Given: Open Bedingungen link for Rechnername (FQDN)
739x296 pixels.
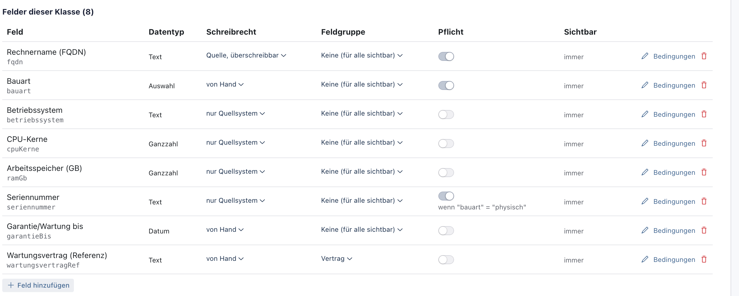Looking at the screenshot, I should pyautogui.click(x=674, y=56).
